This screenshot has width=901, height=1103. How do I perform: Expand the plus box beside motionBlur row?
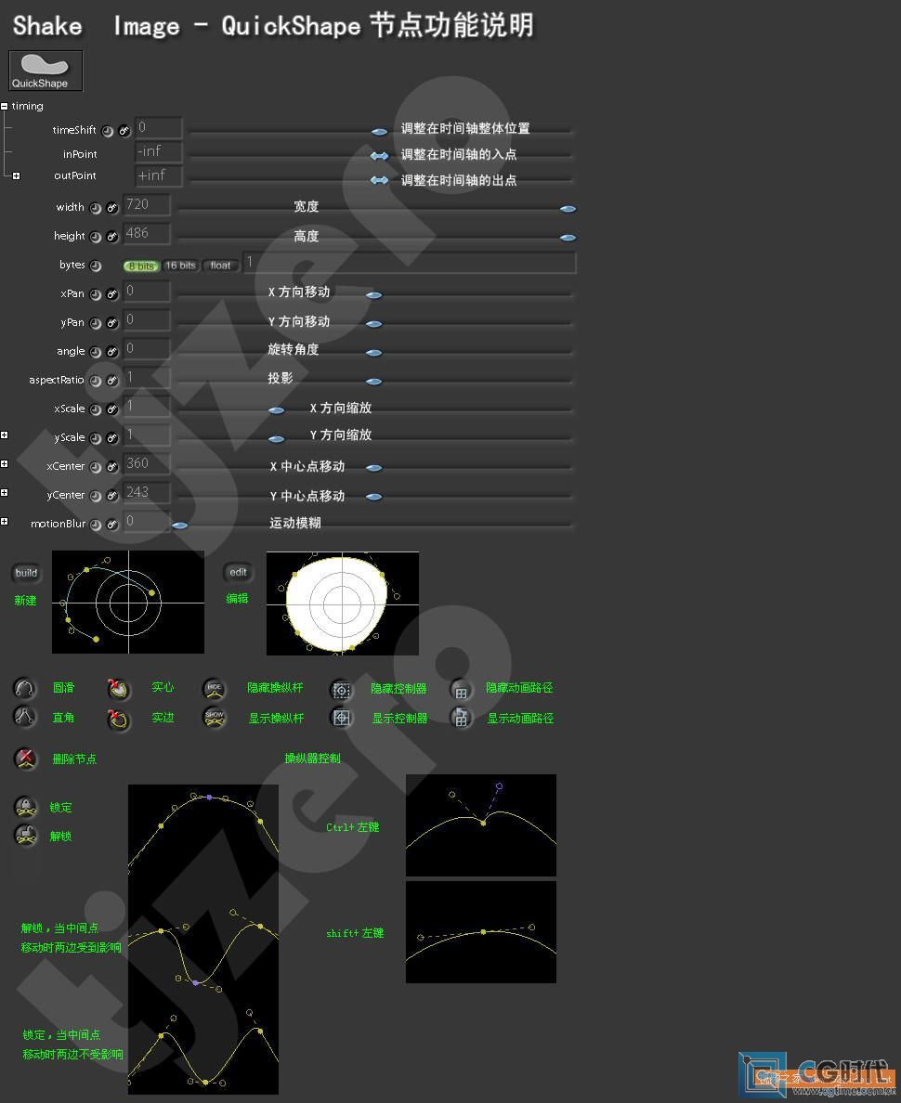pos(5,521)
